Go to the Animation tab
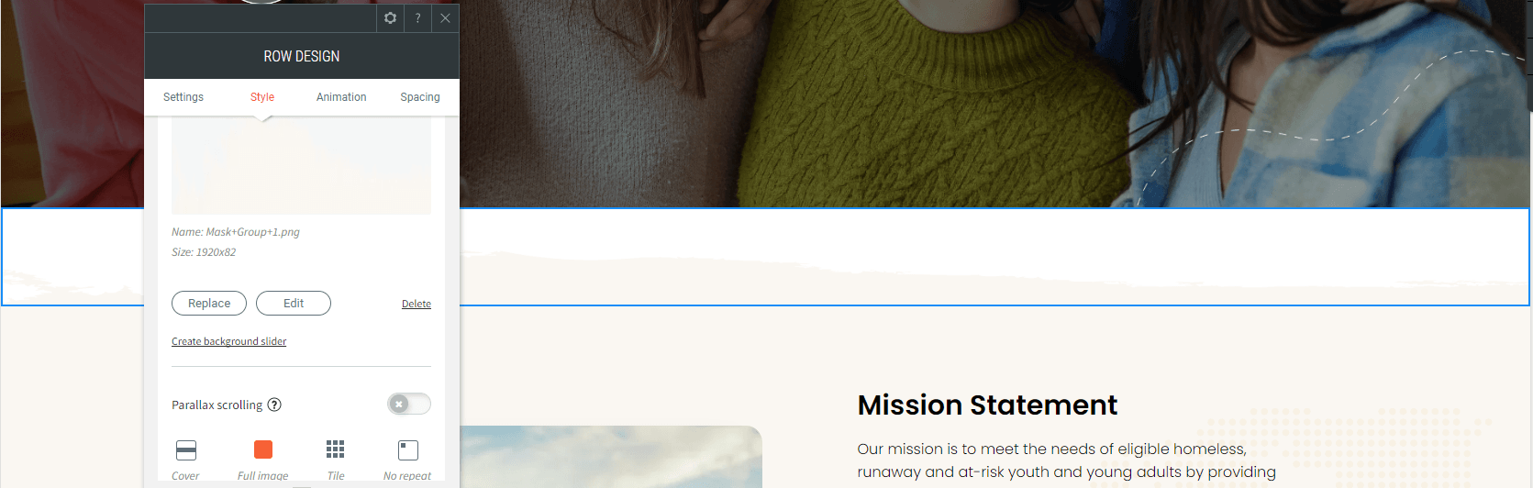The height and width of the screenshot is (488, 1533). 341,97
